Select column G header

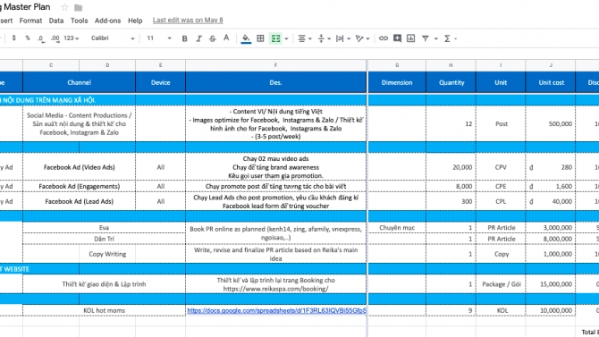coord(397,65)
